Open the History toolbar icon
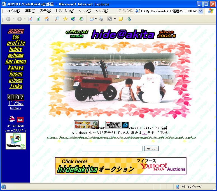Viewport: 217px width, 191px height. [x=81, y=19]
